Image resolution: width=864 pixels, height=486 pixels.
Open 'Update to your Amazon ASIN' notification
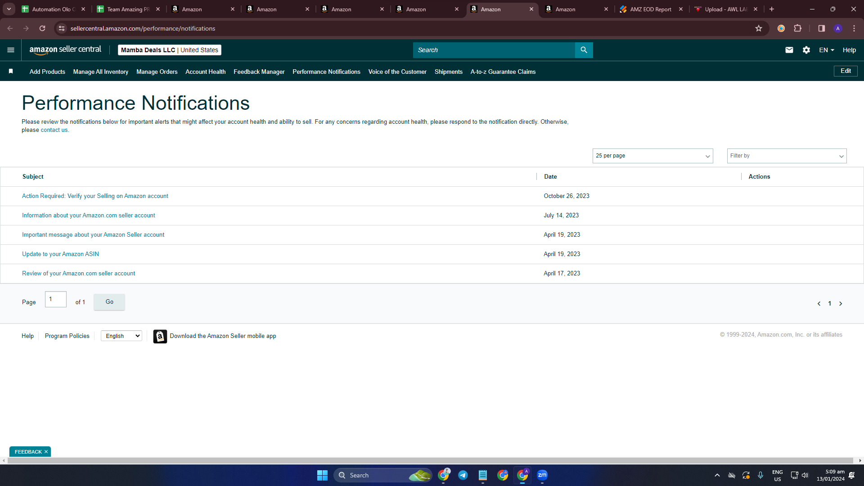click(60, 254)
